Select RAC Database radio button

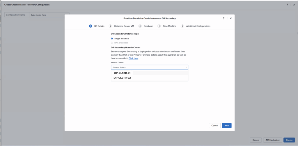point(112,43)
